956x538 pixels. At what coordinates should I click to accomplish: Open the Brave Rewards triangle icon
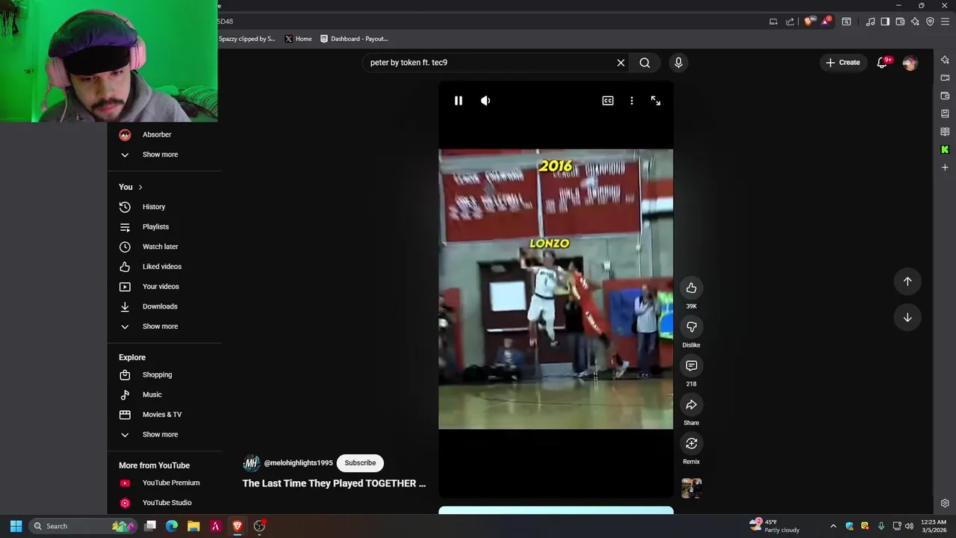point(826,22)
